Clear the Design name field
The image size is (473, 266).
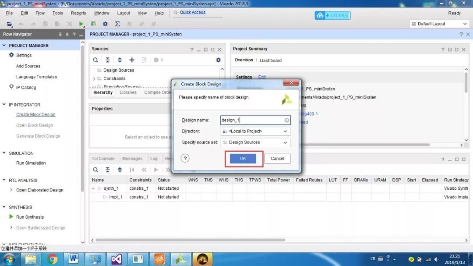287,120
